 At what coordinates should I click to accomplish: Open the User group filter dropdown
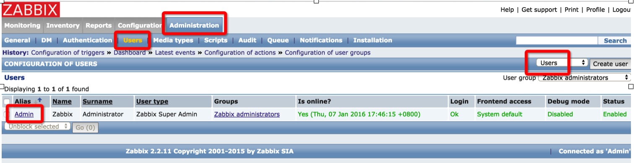coord(584,78)
